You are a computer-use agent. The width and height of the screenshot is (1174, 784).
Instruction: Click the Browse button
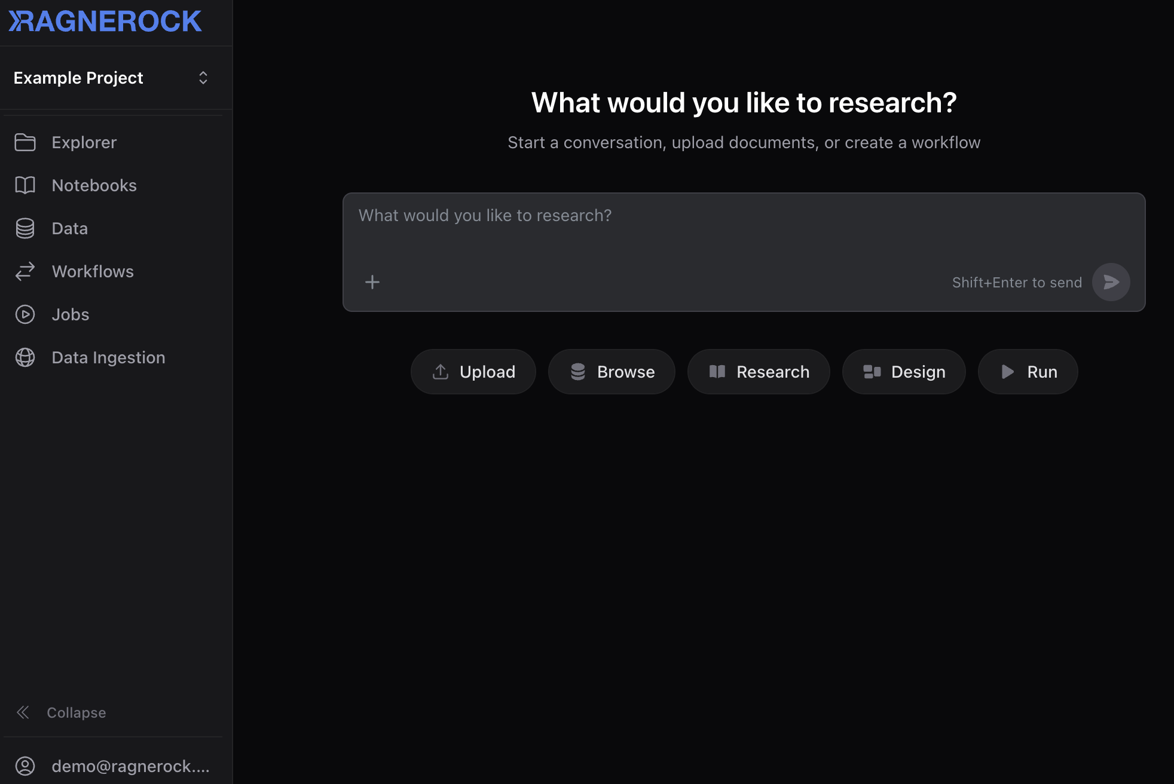coord(612,372)
